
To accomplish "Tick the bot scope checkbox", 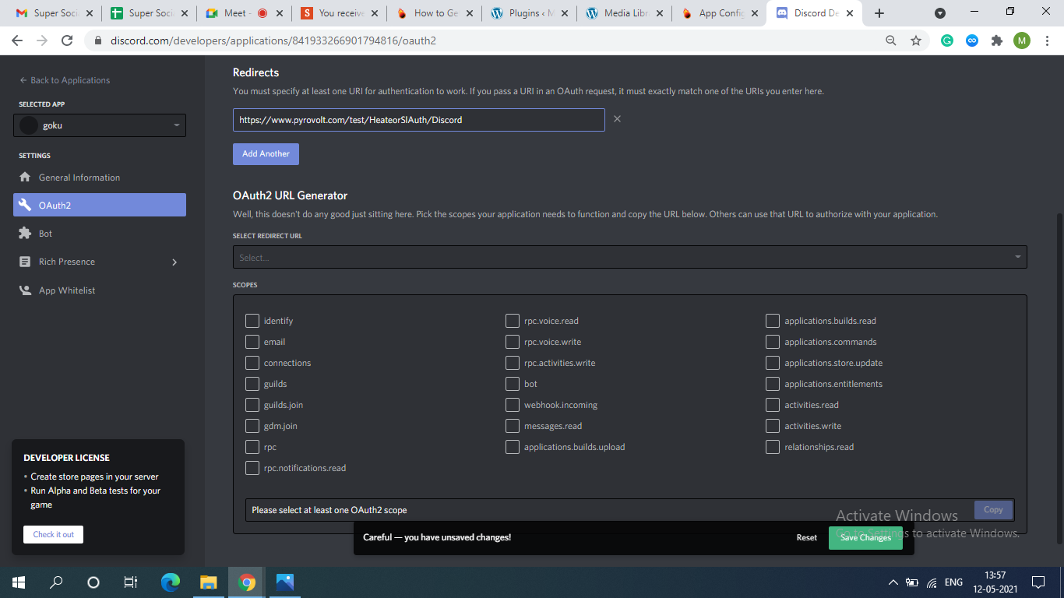I will click(513, 384).
